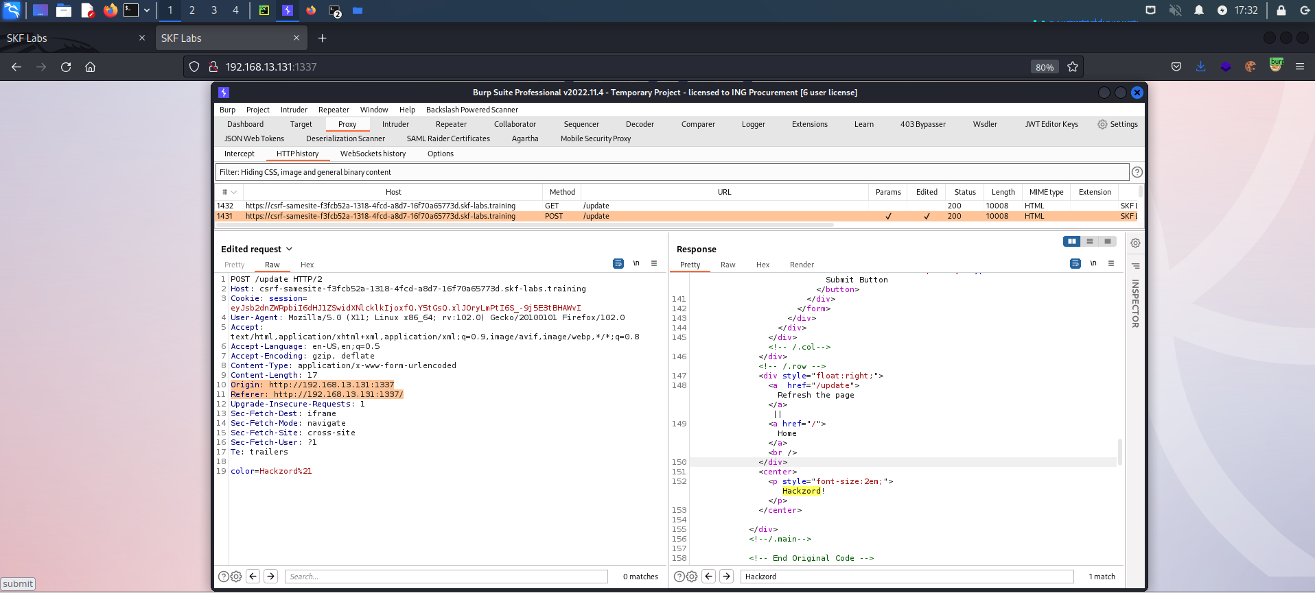Sort history by Status column
Viewport: 1315px width, 593px height.
[x=964, y=192]
